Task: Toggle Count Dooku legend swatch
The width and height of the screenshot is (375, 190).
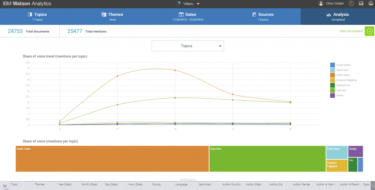Action: click(333, 65)
